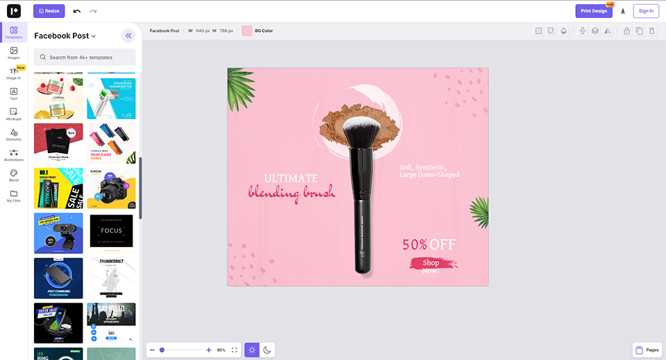Collapse the templates side panel
The width and height of the screenshot is (666, 360).
[x=128, y=36]
